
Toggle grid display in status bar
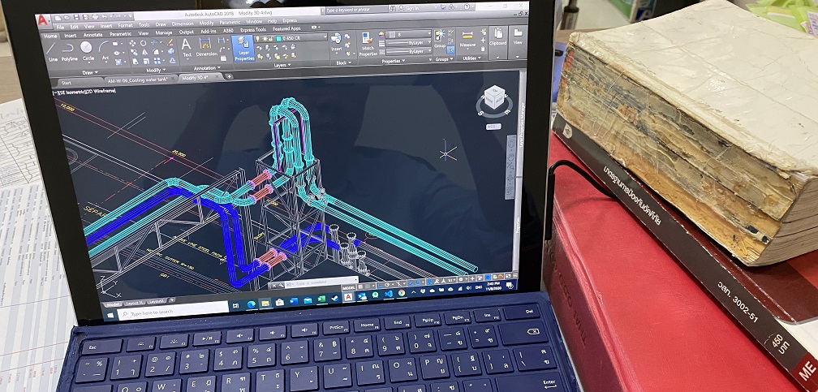[360, 287]
